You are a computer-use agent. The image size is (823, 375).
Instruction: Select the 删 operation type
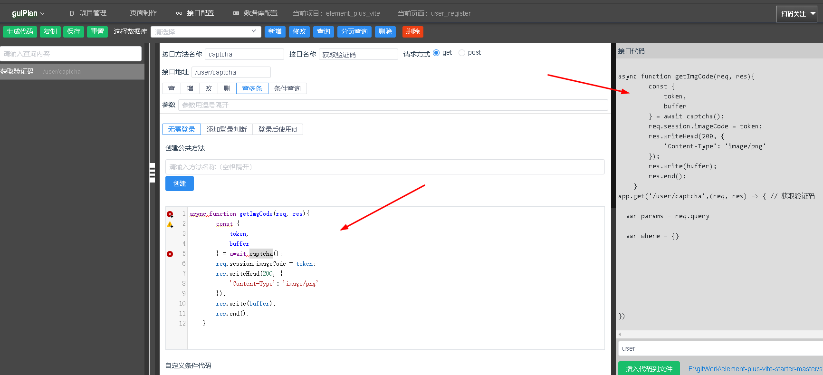pos(227,88)
